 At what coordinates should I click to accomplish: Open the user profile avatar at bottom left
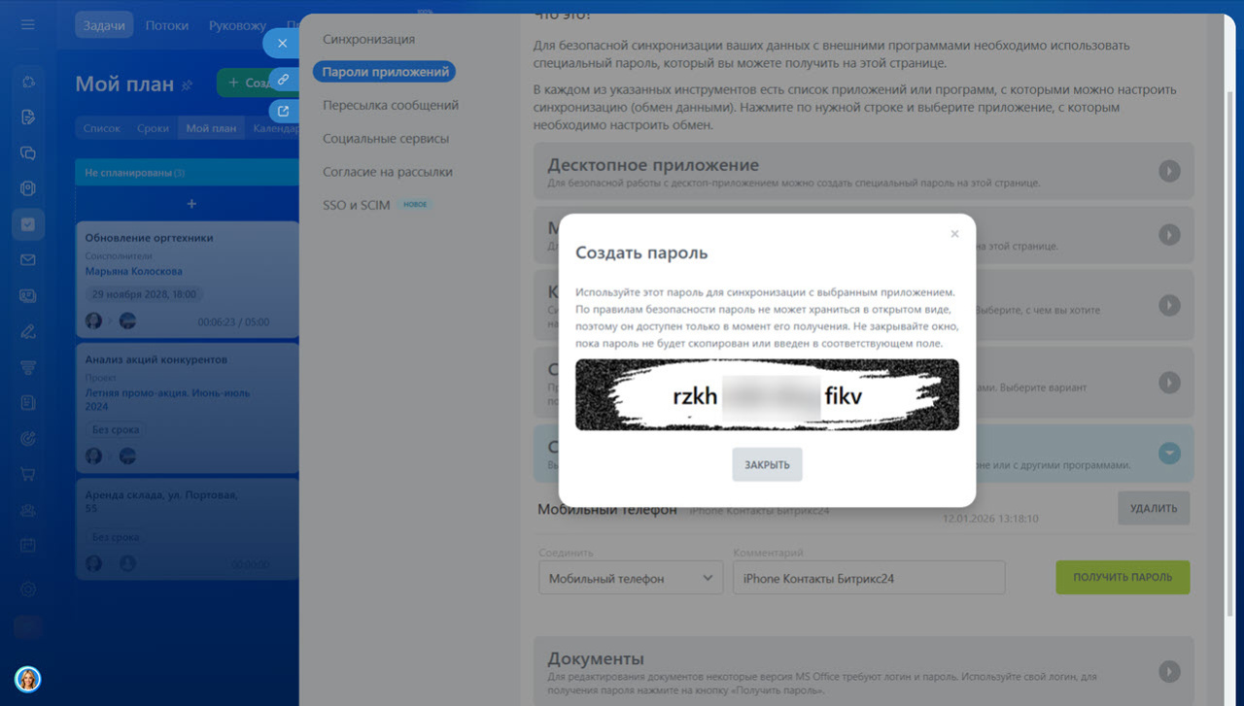27,679
